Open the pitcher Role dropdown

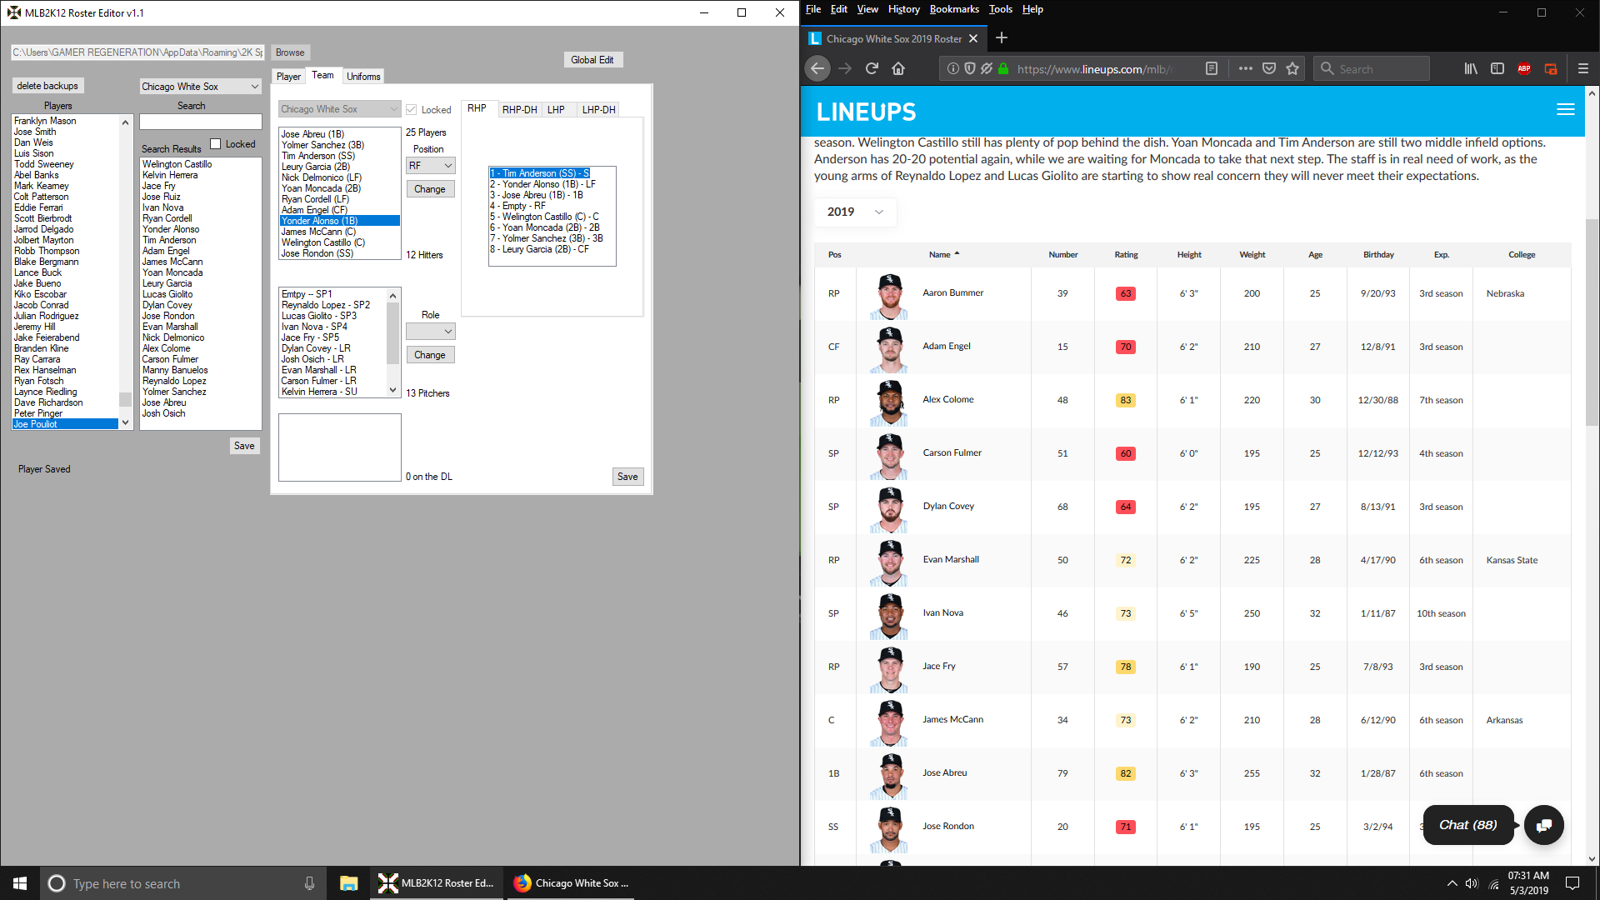point(430,332)
